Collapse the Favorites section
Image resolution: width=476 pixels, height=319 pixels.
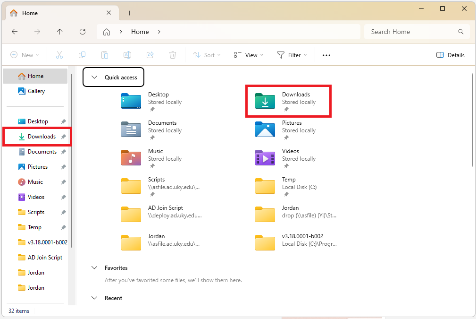tap(94, 268)
